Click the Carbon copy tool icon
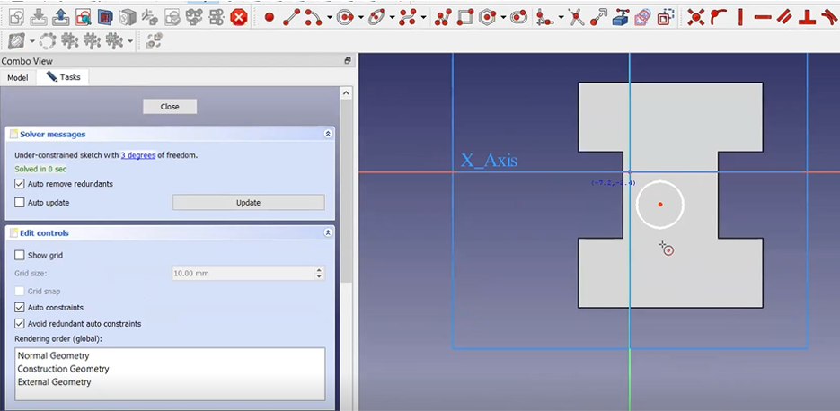840x411 pixels. 642,18
